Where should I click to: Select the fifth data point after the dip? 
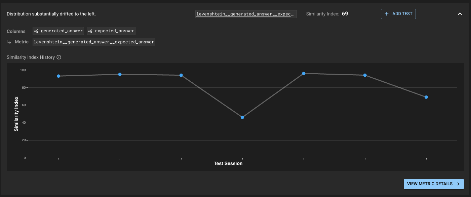[304, 73]
